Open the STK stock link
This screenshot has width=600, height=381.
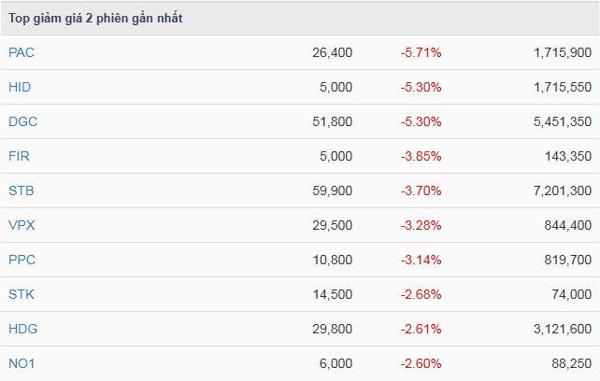pyautogui.click(x=21, y=294)
